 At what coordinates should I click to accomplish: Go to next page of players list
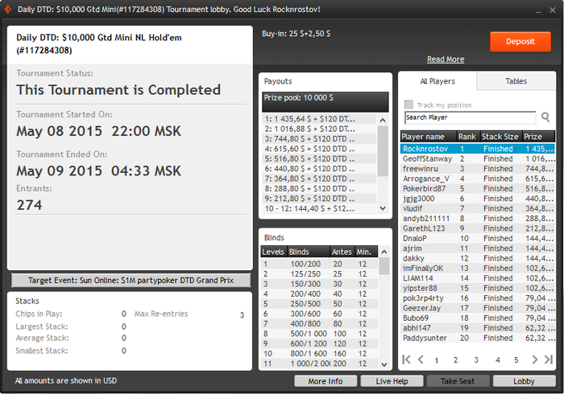point(534,359)
